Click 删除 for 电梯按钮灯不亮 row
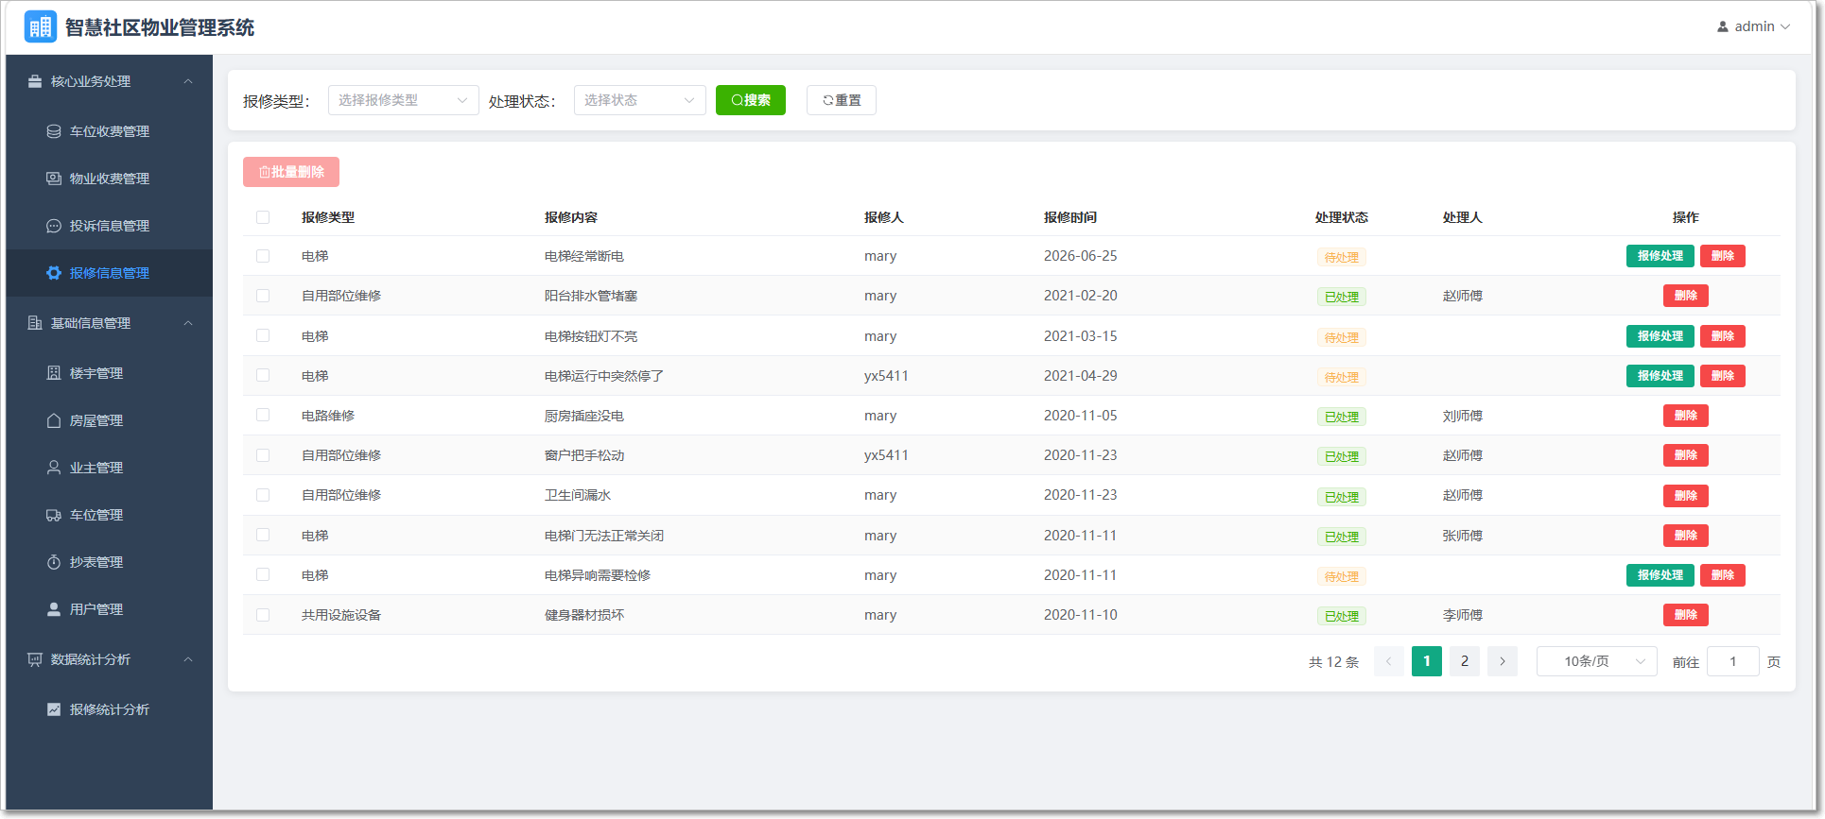This screenshot has height=819, width=1825. [x=1723, y=336]
